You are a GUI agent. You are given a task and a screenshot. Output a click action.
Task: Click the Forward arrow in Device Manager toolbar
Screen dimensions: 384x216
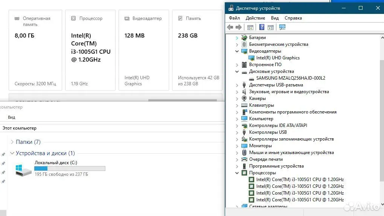[x=239, y=27]
